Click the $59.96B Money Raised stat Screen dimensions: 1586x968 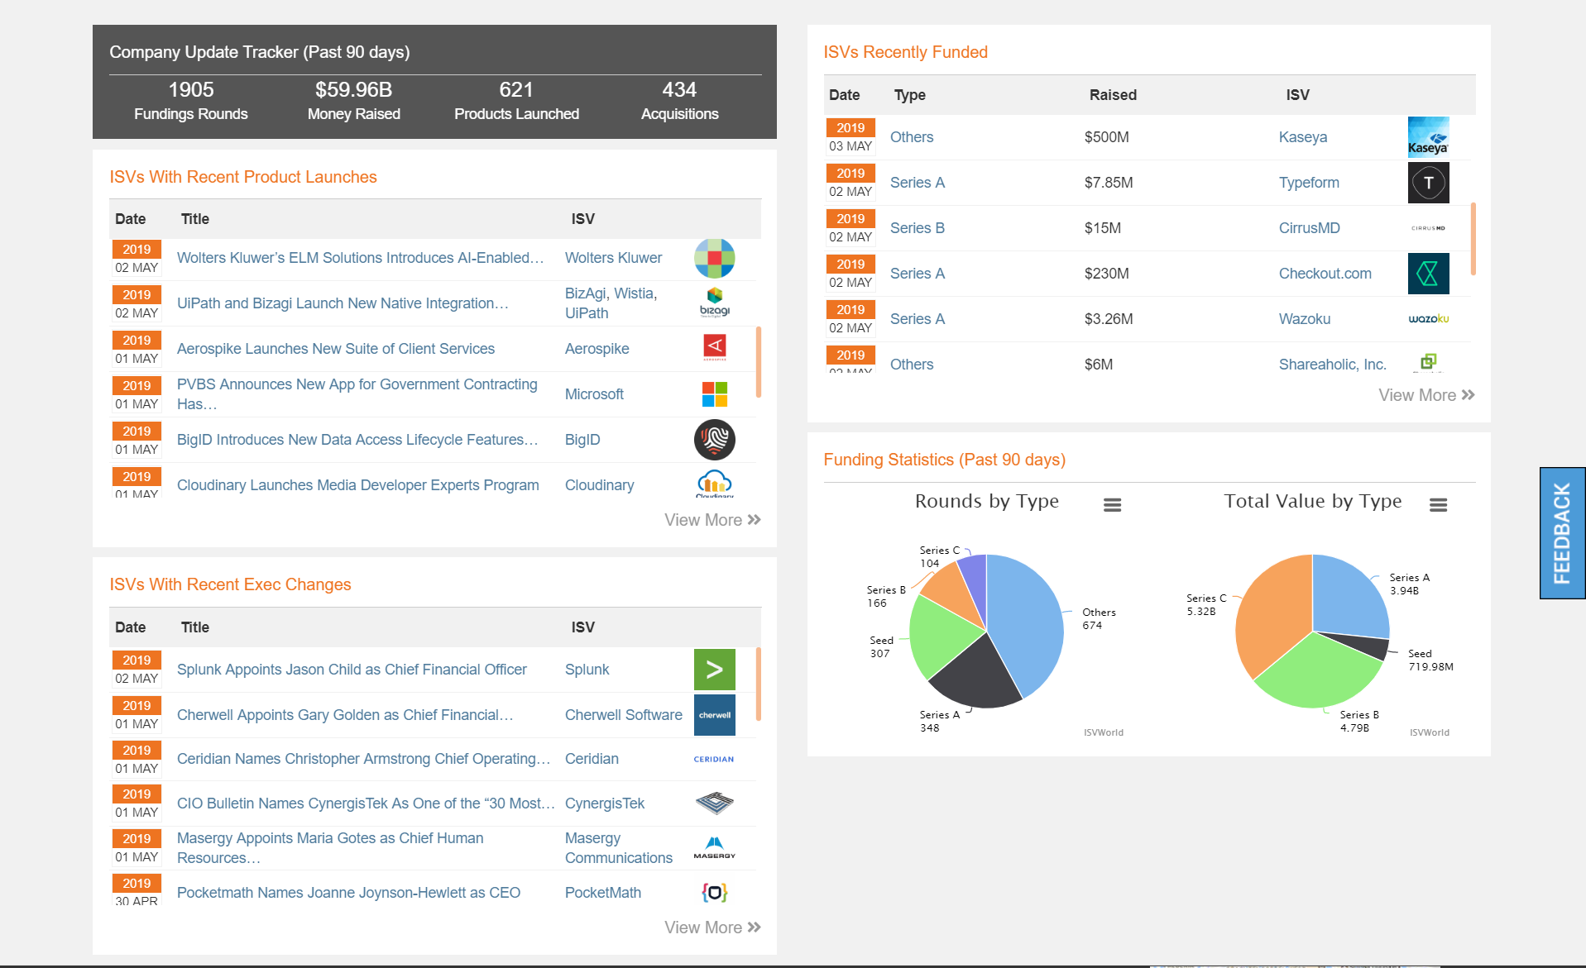pos(354,100)
